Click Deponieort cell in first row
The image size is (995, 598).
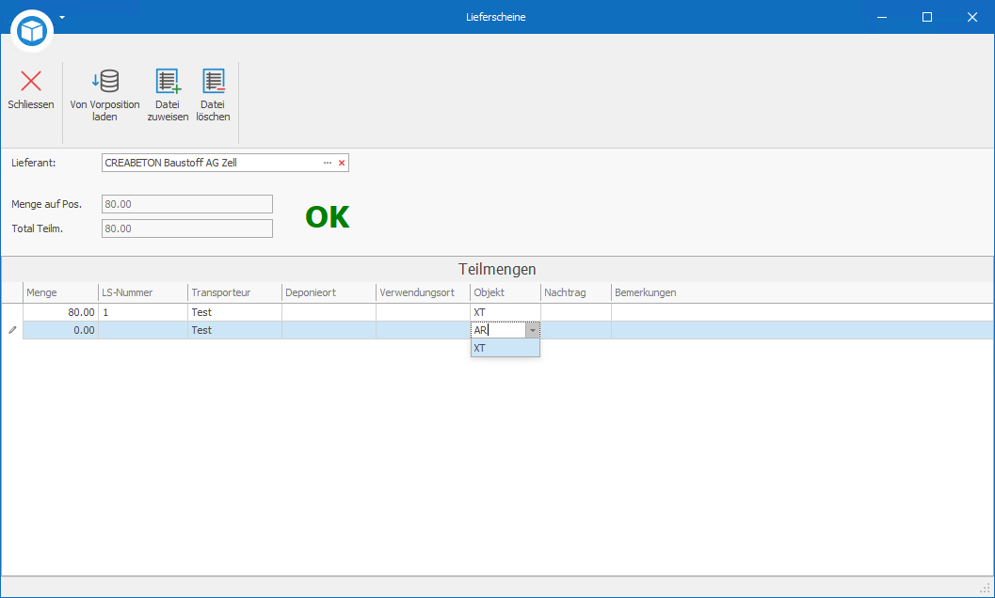point(329,313)
